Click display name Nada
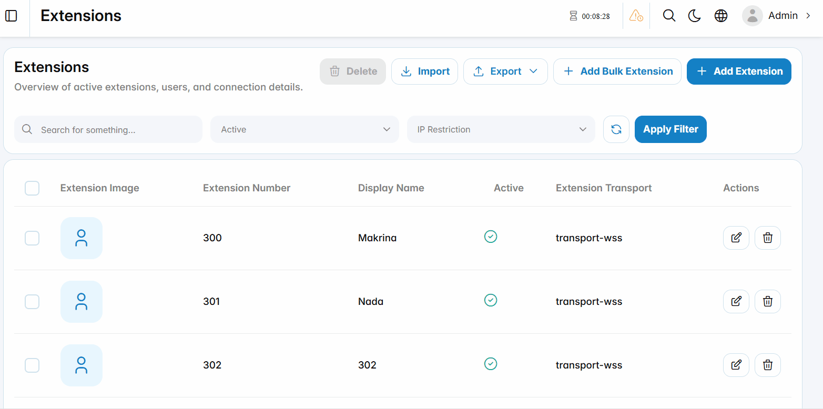This screenshot has height=409, width=823. [371, 302]
